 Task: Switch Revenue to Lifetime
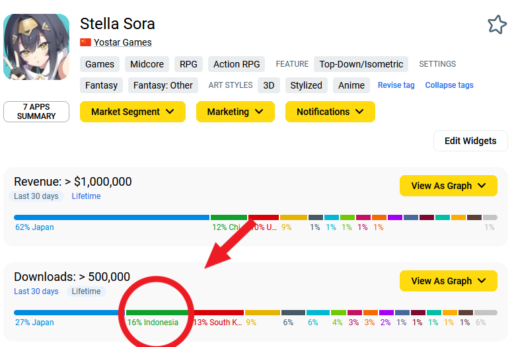point(86,196)
